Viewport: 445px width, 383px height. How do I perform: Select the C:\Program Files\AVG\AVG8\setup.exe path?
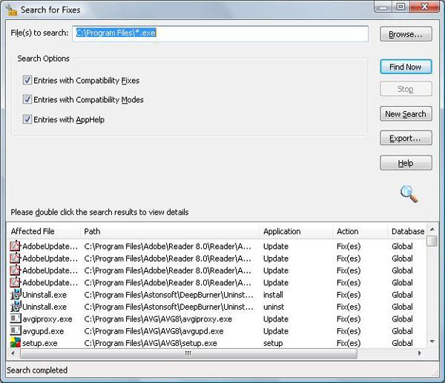pos(151,343)
